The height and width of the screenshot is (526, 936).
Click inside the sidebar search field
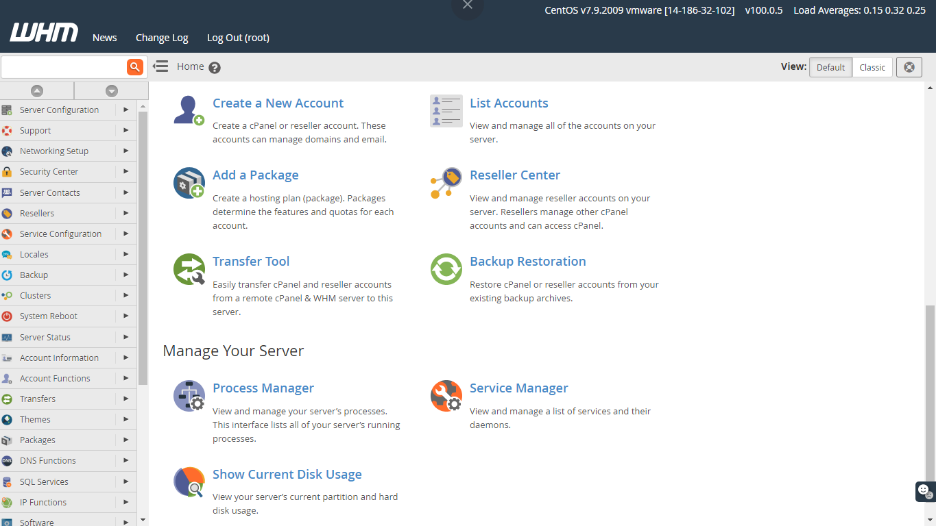point(63,67)
